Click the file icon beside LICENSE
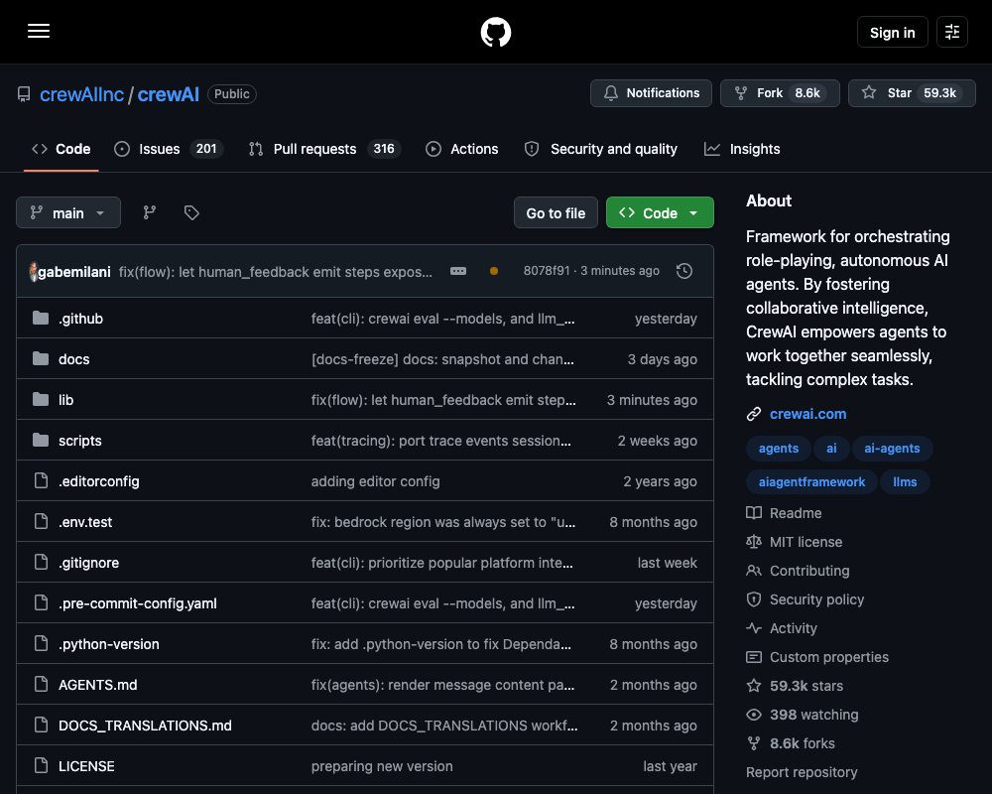The width and height of the screenshot is (992, 794). pyautogui.click(x=41, y=765)
